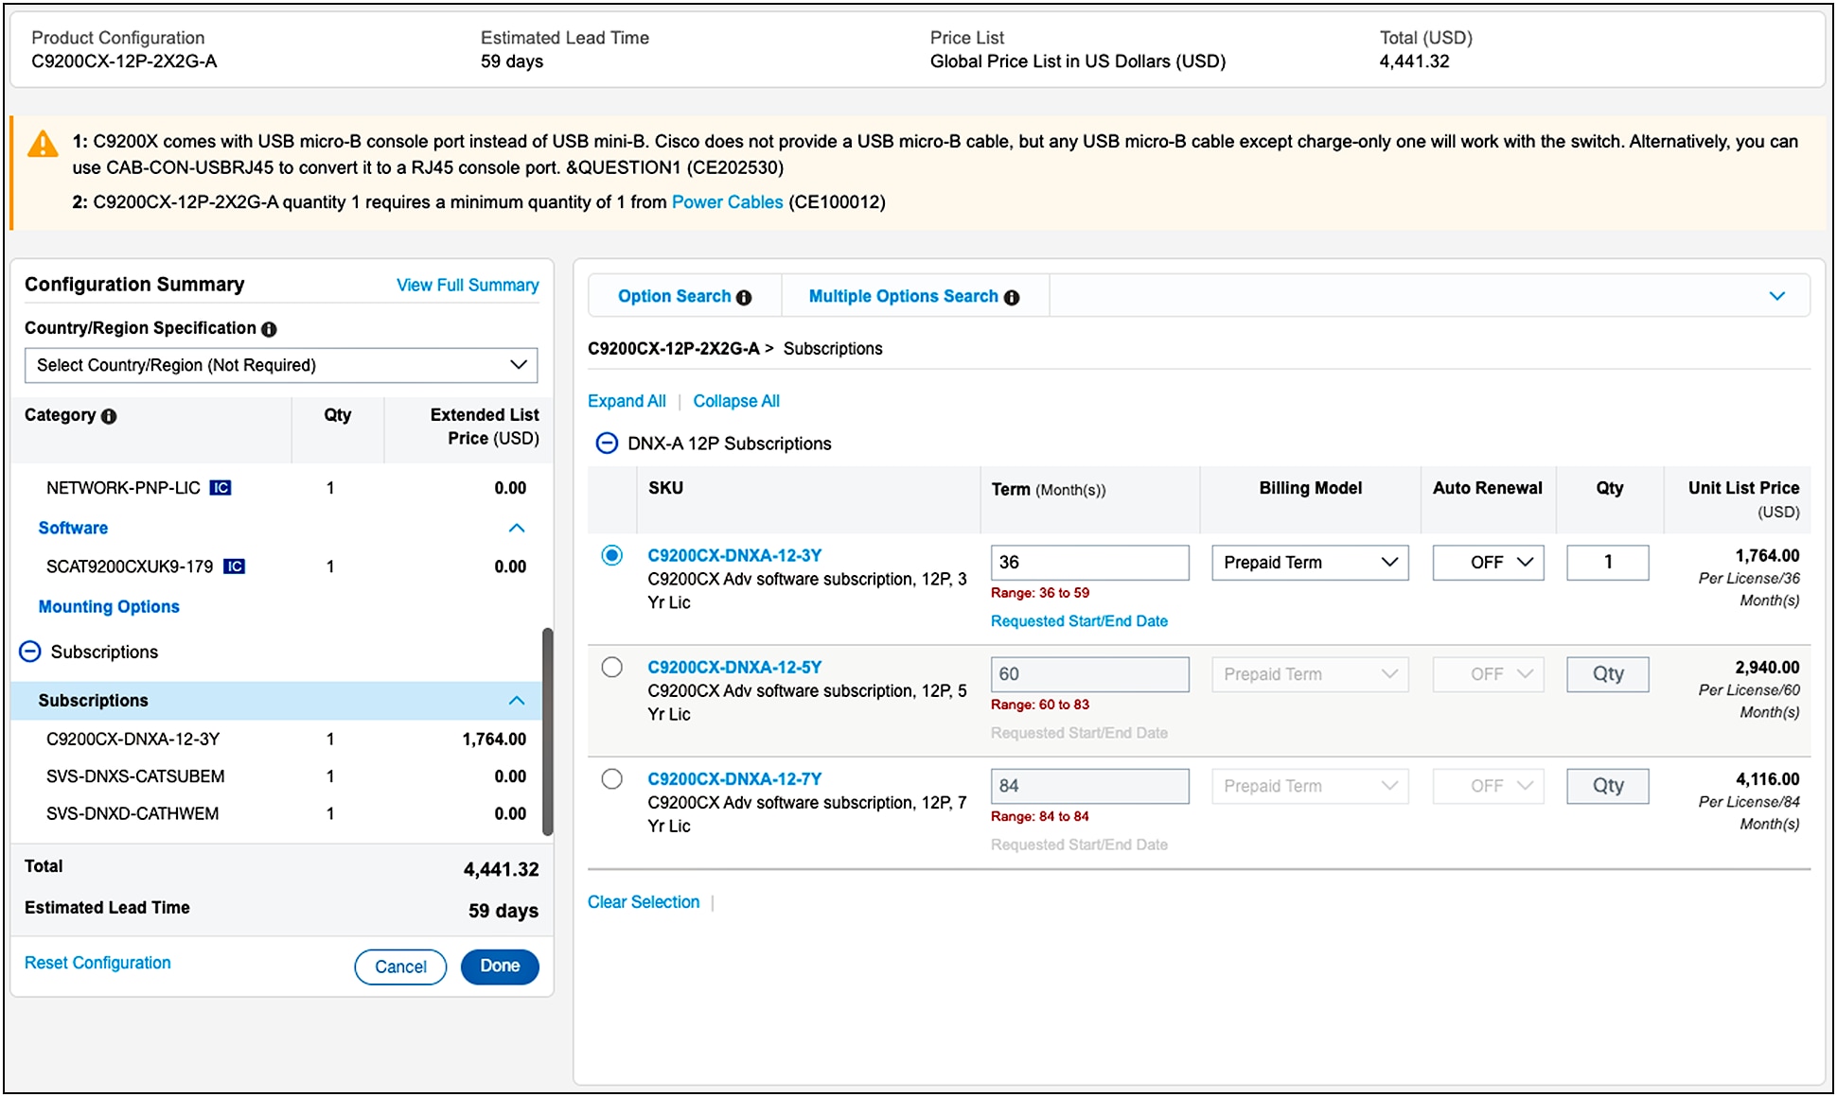Image resolution: width=1837 pixels, height=1097 pixels.
Task: Click info icon on Multiple Options Search tab
Action: [1012, 297]
